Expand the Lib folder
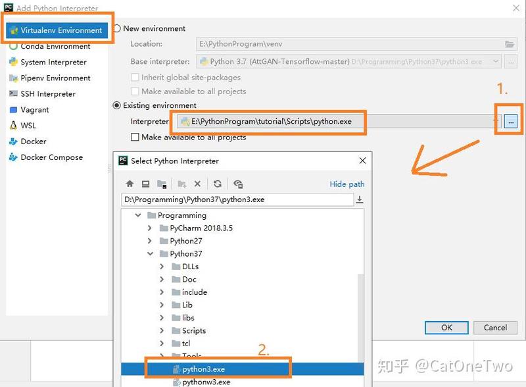 162,305
